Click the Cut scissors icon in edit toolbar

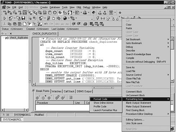point(4,24)
